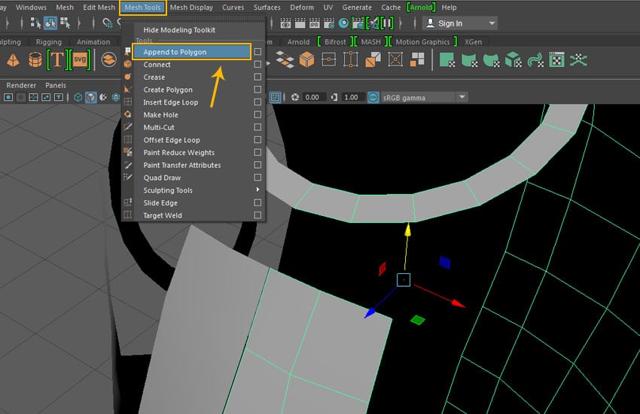This screenshot has width=640, height=414.
Task: Open Create Polygon options box
Action: pyautogui.click(x=258, y=90)
